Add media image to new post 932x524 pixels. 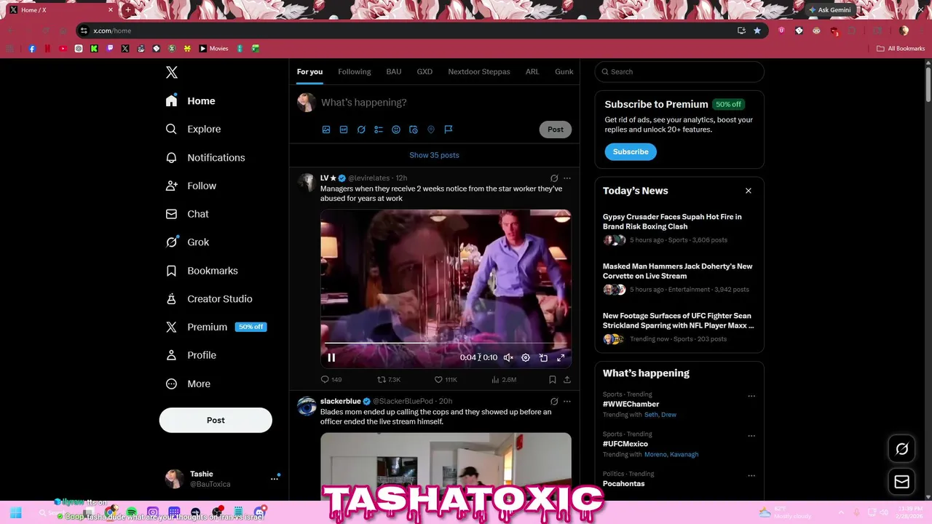(x=326, y=130)
